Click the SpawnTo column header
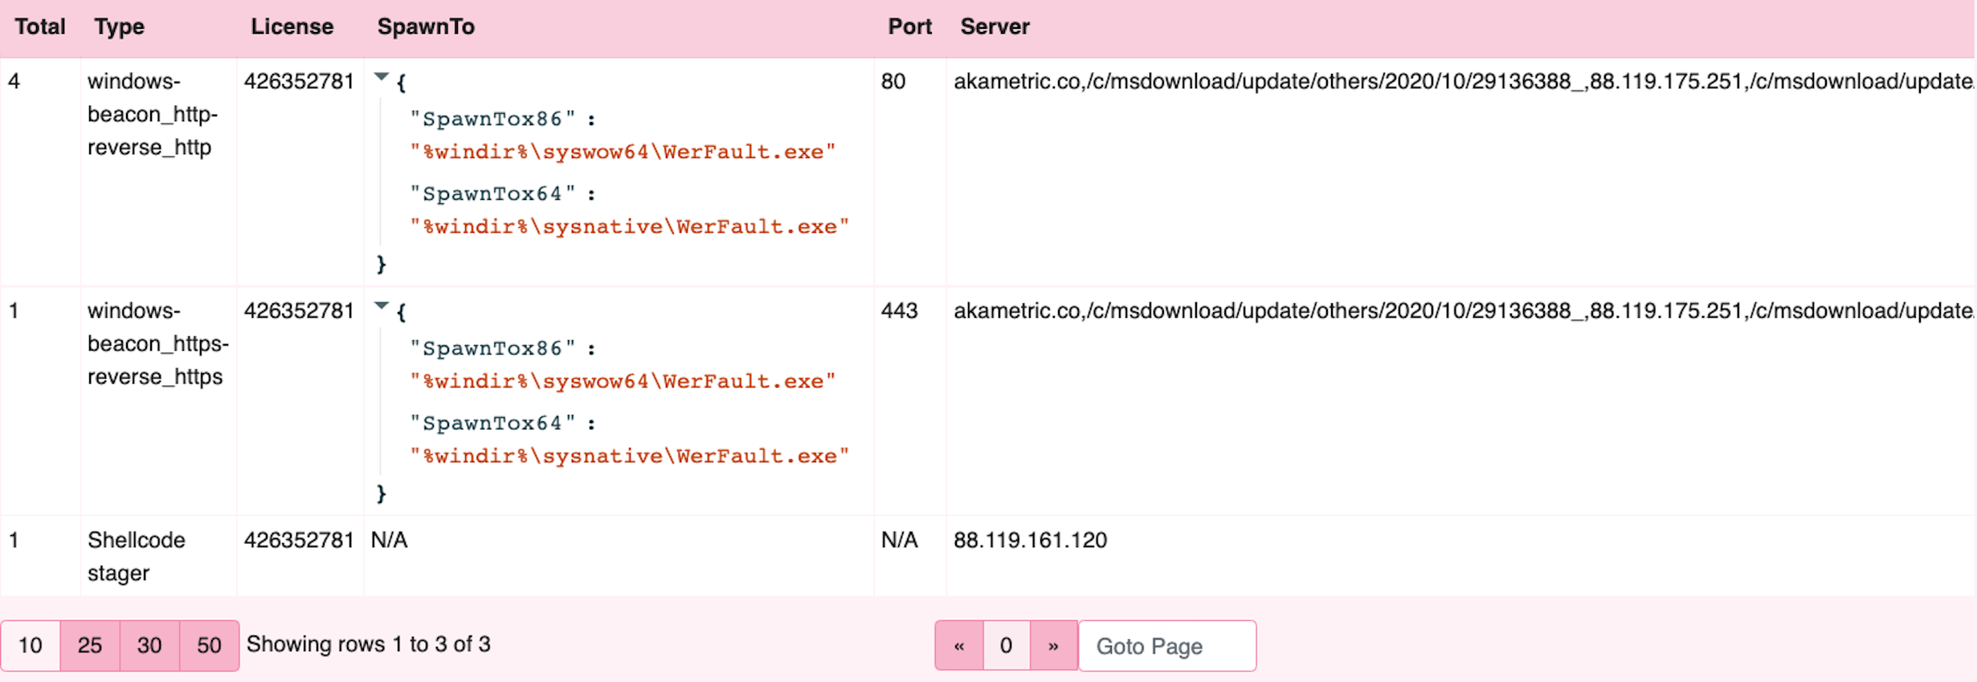The height and width of the screenshot is (682, 1977). tap(426, 27)
